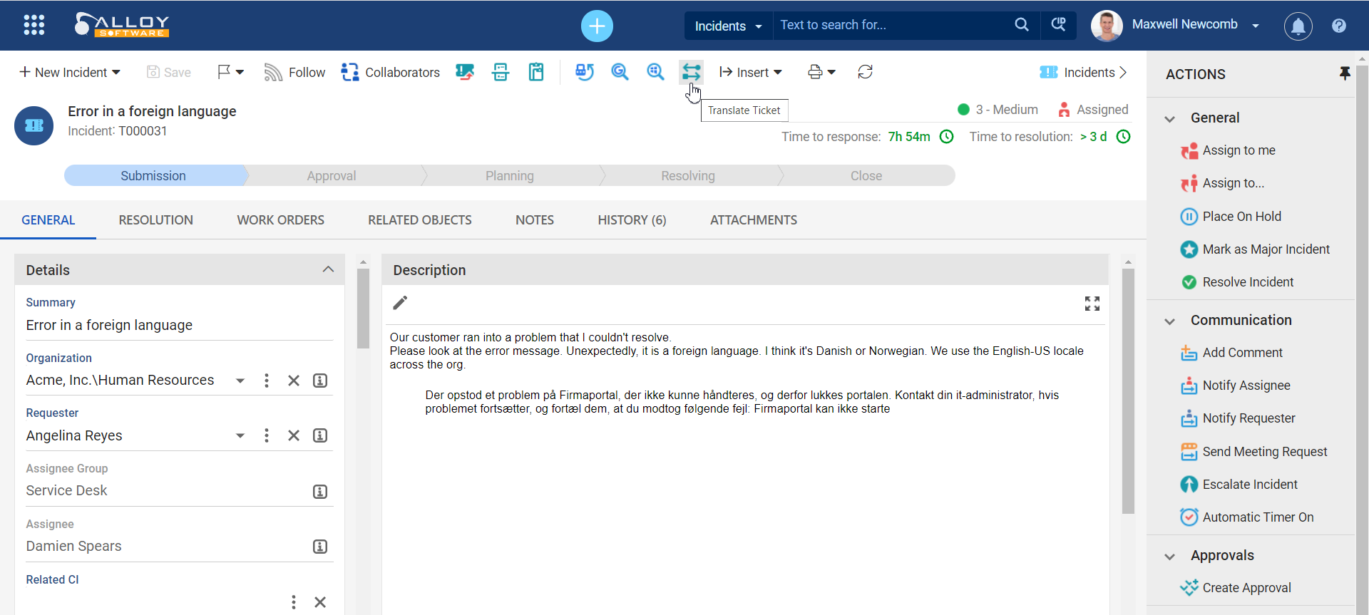
Task: Click Add Comment action
Action: [x=1231, y=353]
